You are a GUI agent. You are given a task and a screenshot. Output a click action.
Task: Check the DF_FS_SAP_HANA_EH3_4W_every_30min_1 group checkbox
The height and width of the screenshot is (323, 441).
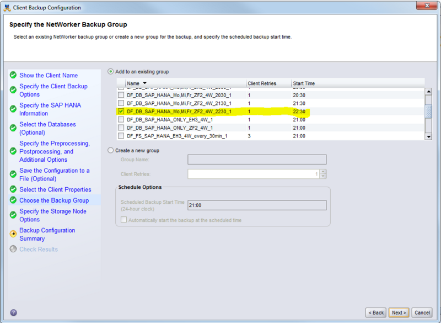121,135
